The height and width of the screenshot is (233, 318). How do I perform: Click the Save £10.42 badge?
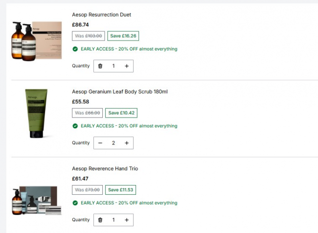click(x=121, y=113)
